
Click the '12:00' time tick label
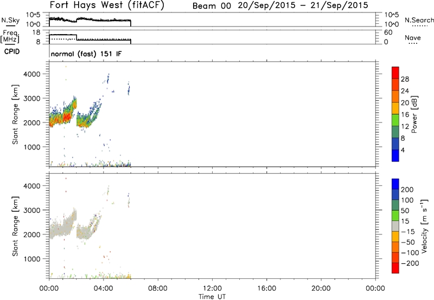click(x=212, y=289)
